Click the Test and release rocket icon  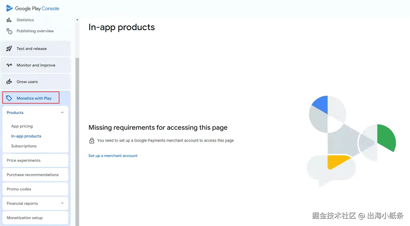pyautogui.click(x=9, y=49)
